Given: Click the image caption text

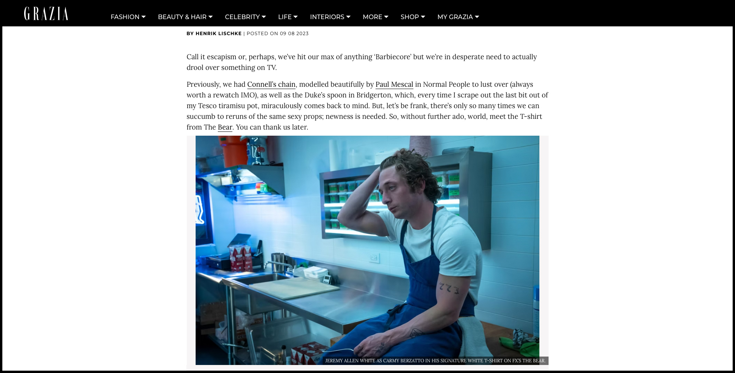Looking at the screenshot, I should click(x=435, y=361).
